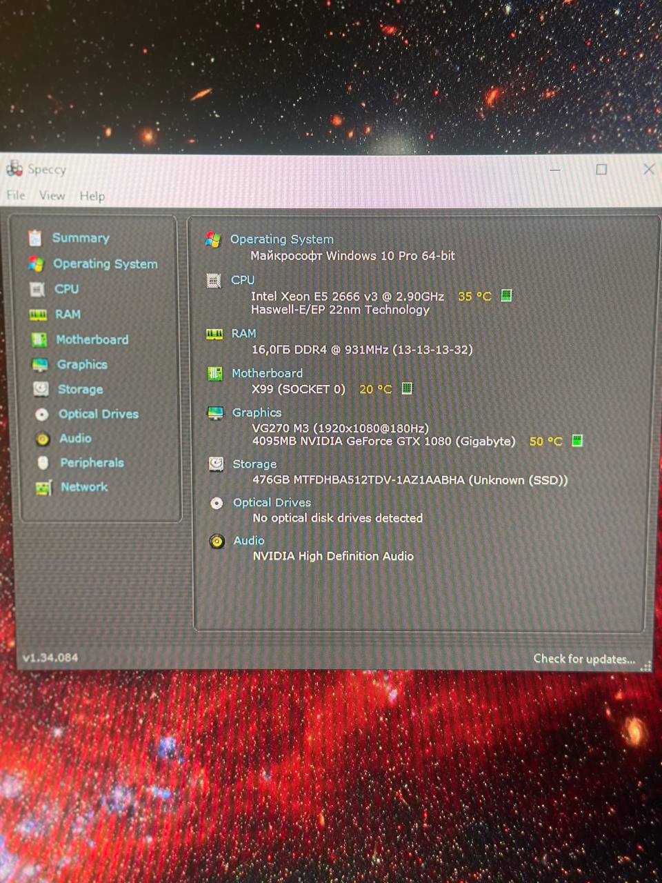Click the graphics temperature 50 °C value

(x=546, y=441)
